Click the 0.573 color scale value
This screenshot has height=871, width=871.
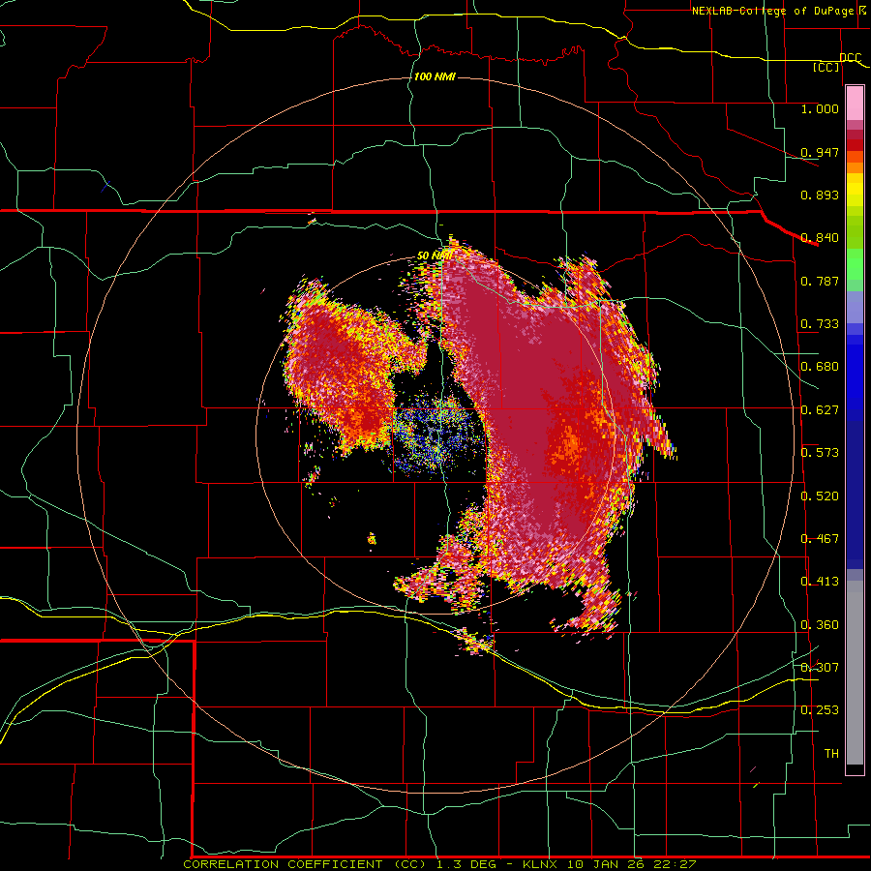pyautogui.click(x=820, y=453)
